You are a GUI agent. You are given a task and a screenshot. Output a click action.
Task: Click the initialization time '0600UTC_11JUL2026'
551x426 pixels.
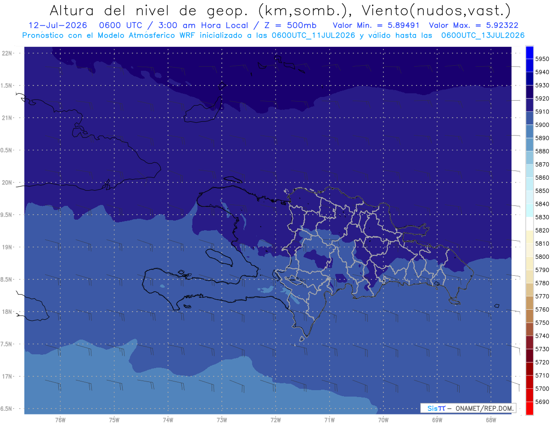tap(313, 35)
